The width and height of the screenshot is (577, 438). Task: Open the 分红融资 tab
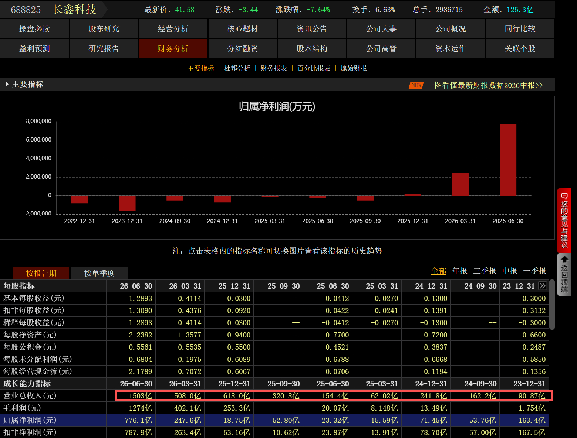(243, 48)
